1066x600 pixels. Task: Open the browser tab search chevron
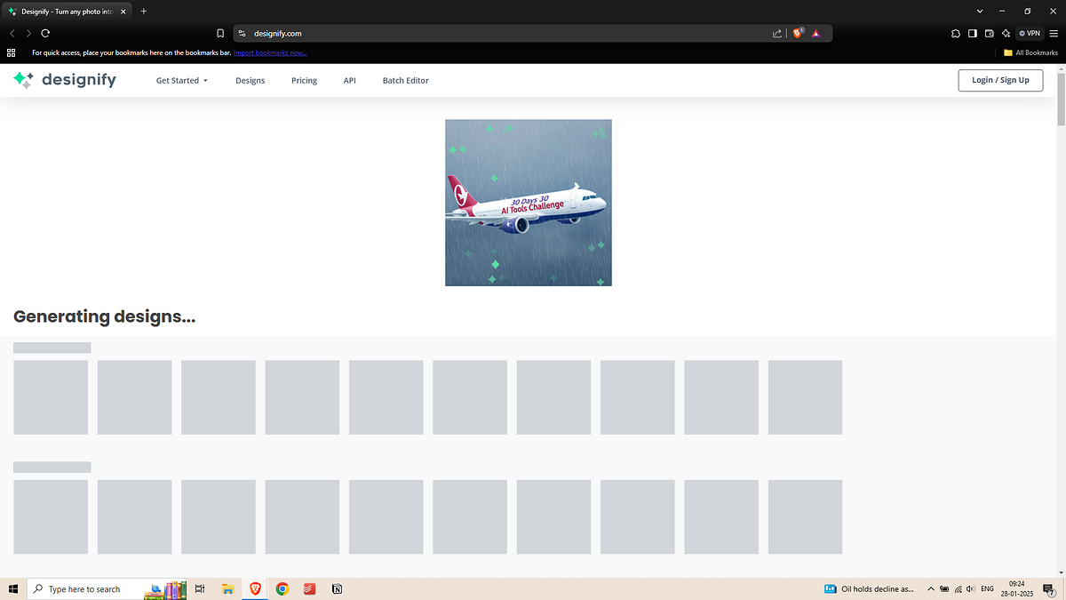click(x=979, y=11)
